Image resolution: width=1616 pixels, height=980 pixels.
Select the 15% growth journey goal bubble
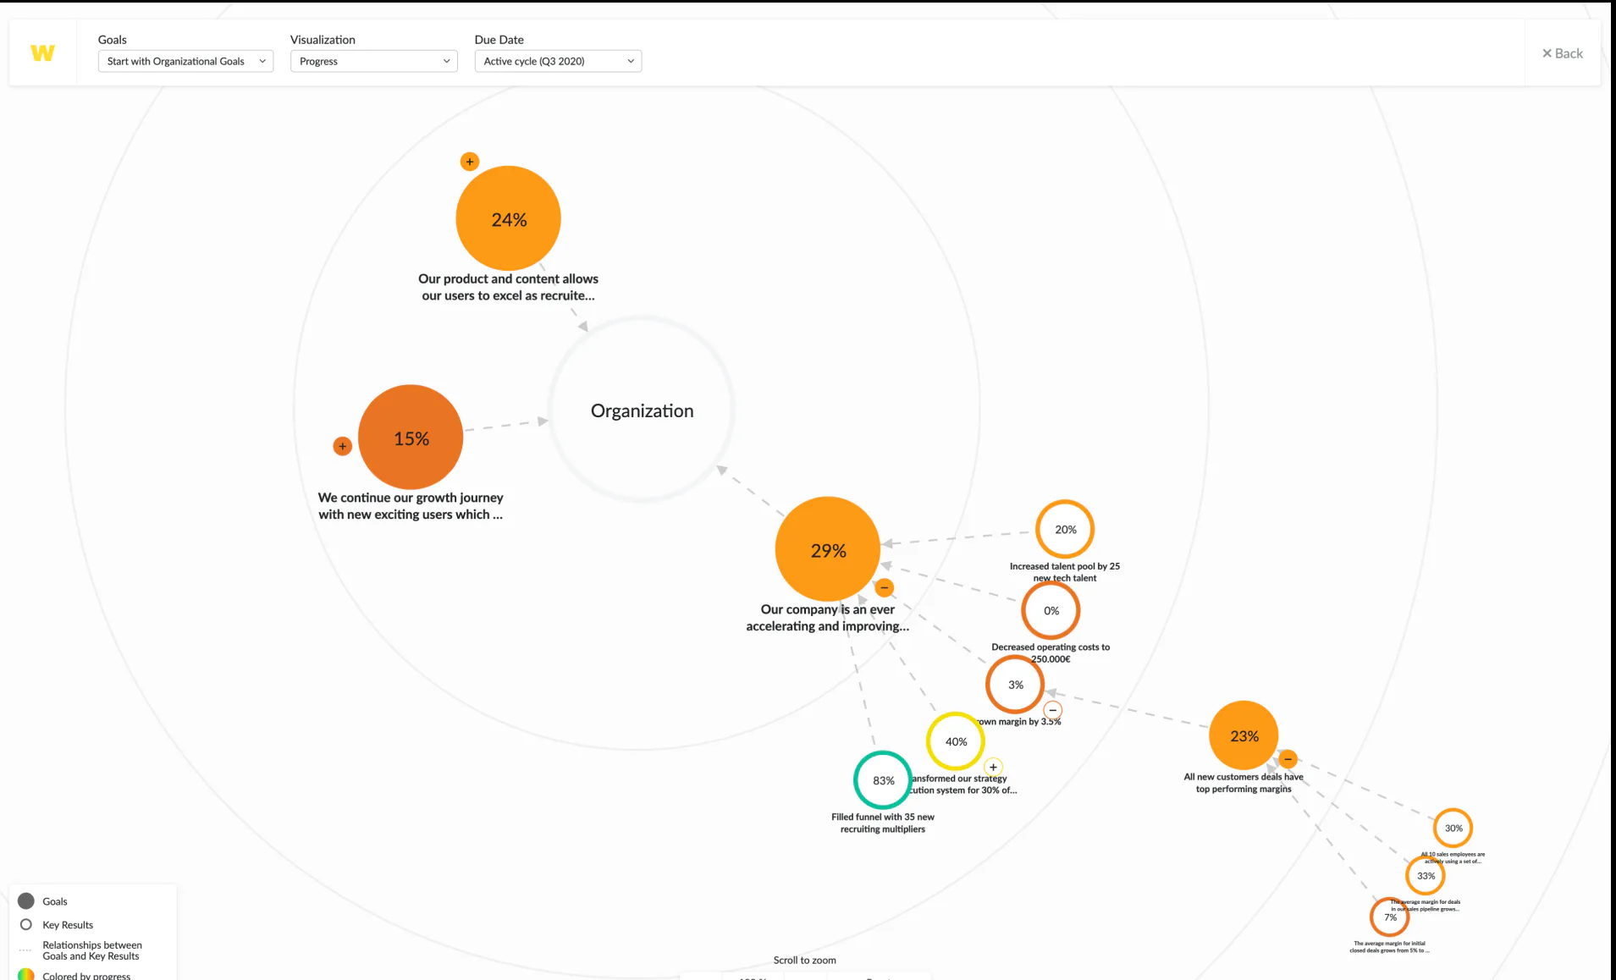(x=411, y=438)
